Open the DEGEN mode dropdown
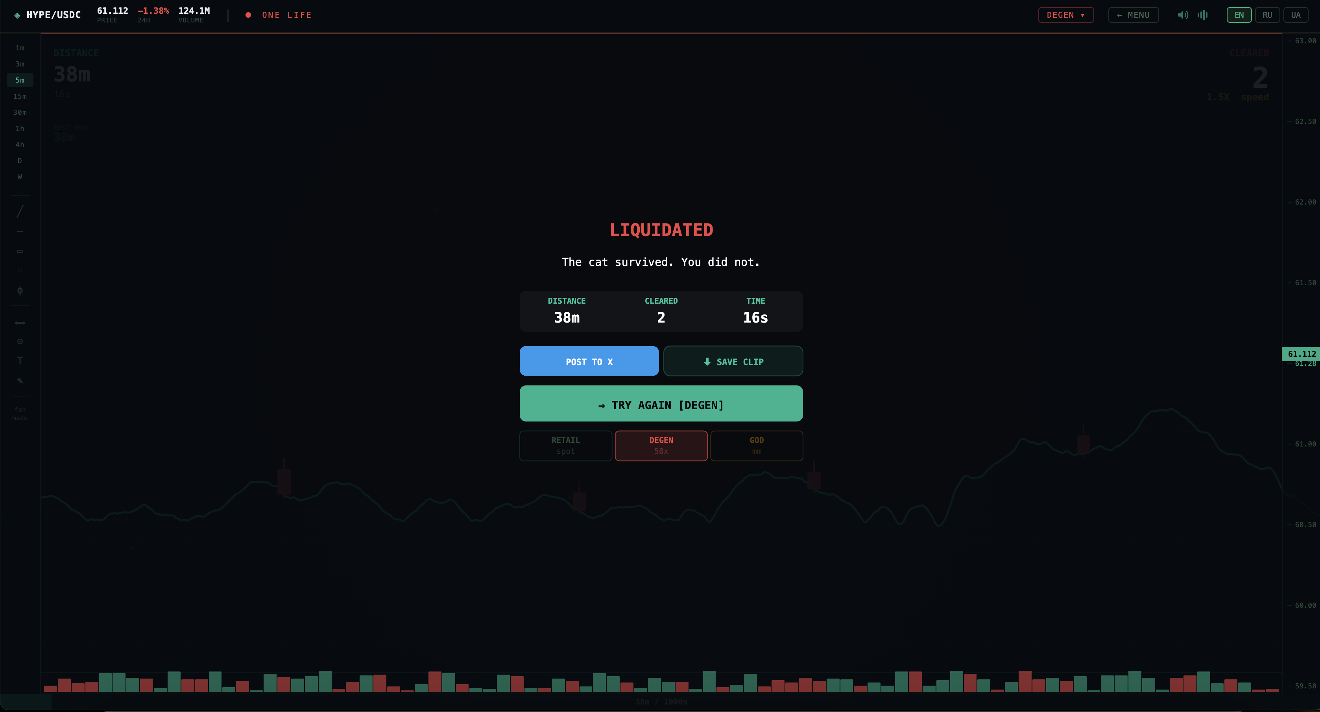The image size is (1320, 712). pos(1066,15)
